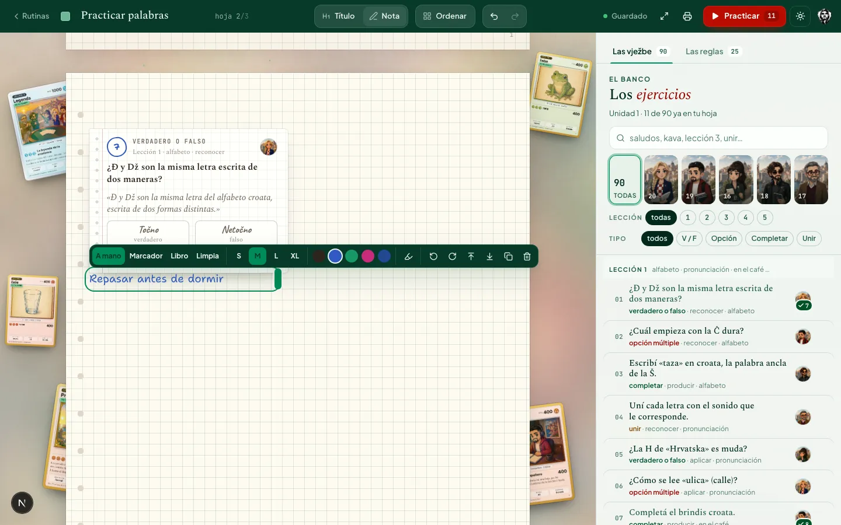Expand the sheet to fullscreen
841x525 pixels.
[664, 16]
